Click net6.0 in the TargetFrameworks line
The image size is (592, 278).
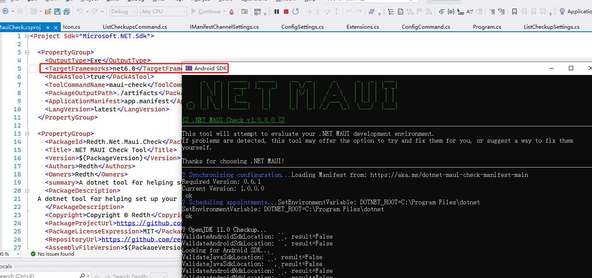click(x=124, y=69)
